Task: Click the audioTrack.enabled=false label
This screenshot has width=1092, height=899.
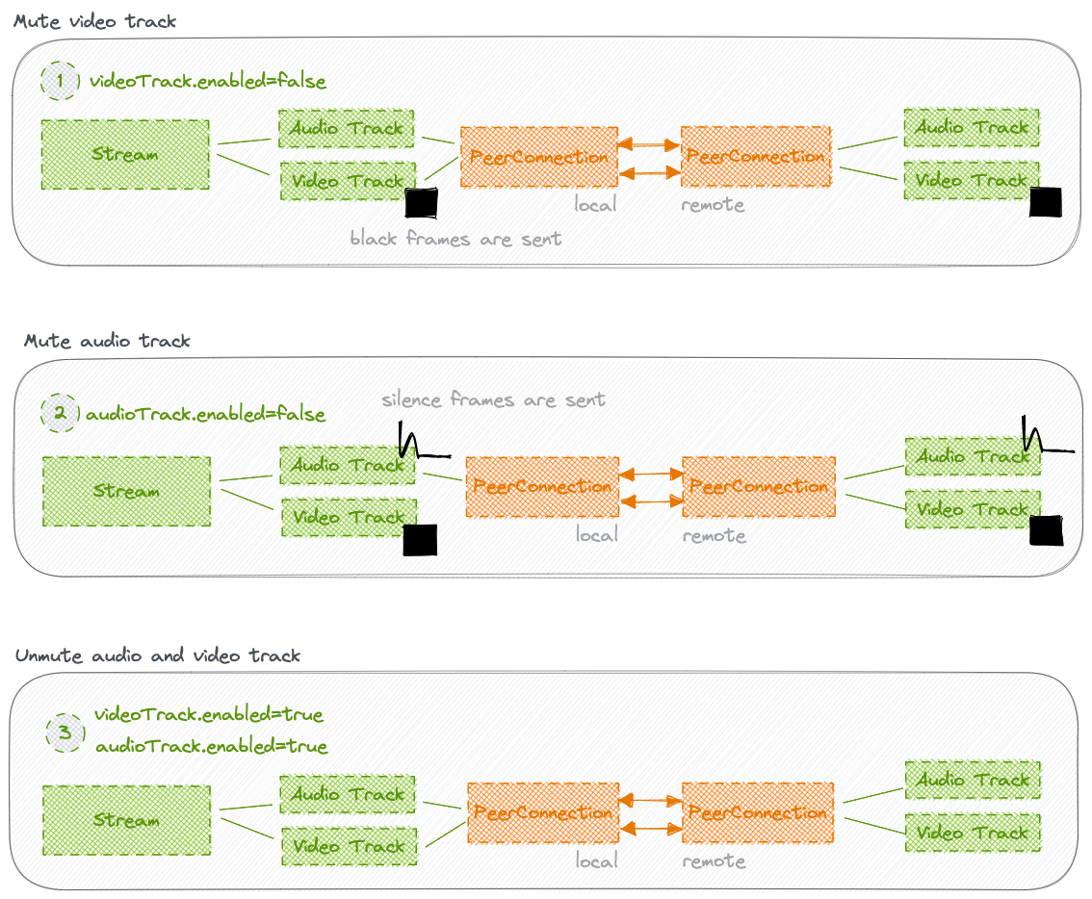Action: pyautogui.click(x=205, y=414)
